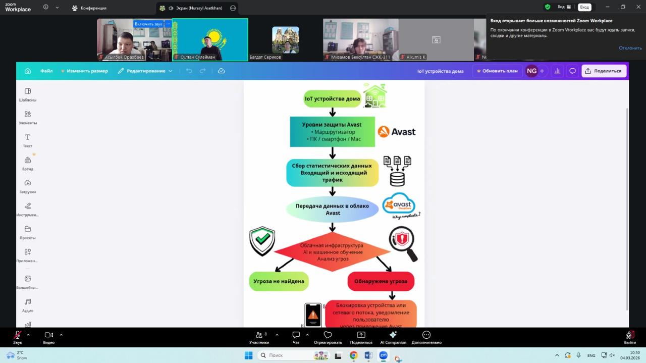Open the analytics chart icon

(557, 71)
